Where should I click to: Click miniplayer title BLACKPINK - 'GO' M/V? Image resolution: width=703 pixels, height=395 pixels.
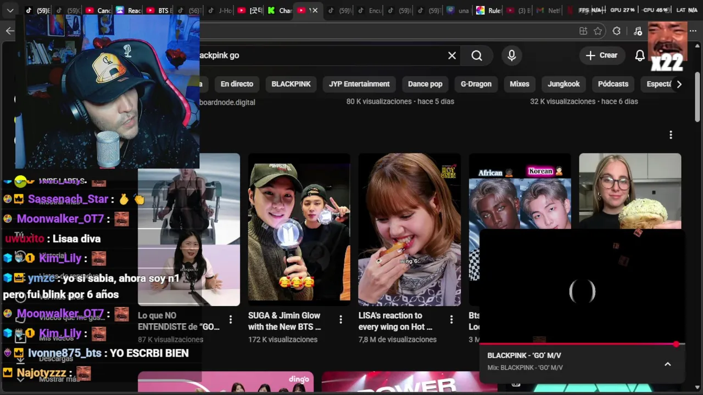coord(524,356)
